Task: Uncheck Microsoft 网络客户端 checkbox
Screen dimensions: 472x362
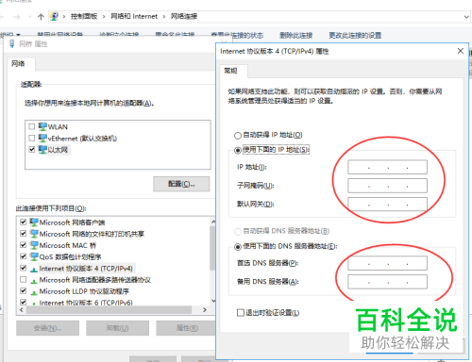Action: click(x=23, y=222)
